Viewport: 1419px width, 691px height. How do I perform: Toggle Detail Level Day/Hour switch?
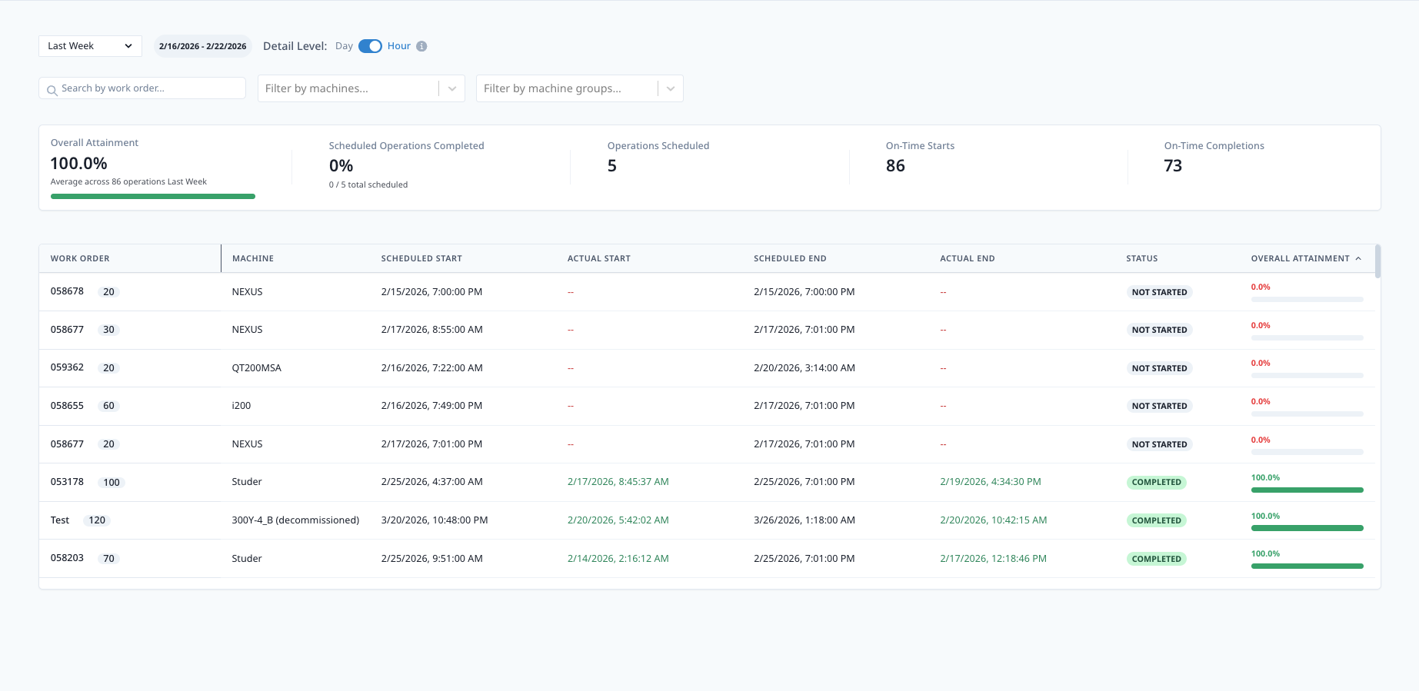[370, 46]
